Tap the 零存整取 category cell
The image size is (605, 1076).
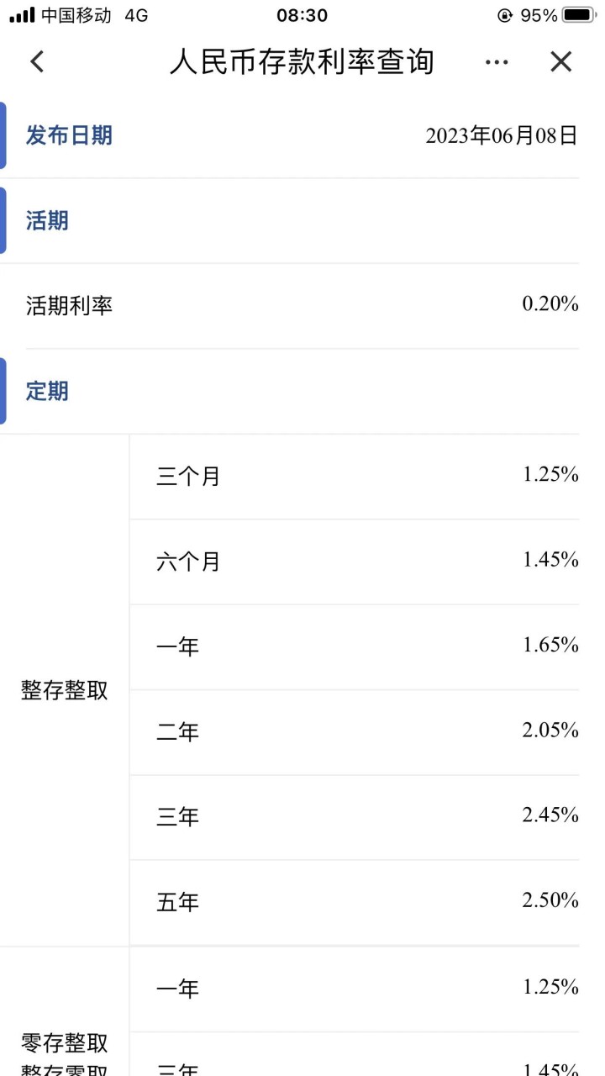click(65, 1043)
